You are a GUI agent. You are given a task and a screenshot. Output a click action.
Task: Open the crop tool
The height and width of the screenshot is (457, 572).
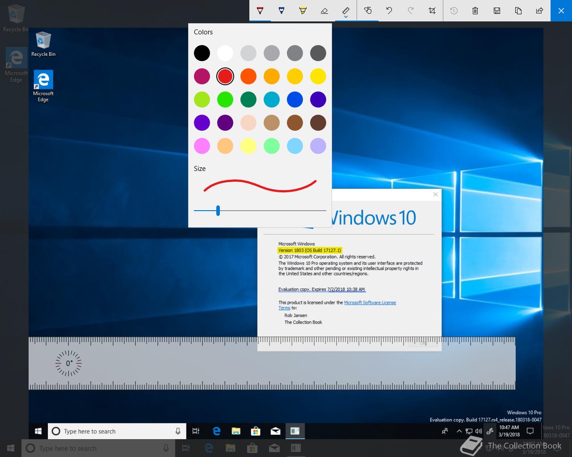click(432, 10)
